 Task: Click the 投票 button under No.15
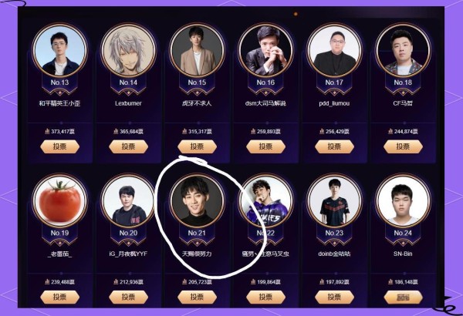click(197, 146)
